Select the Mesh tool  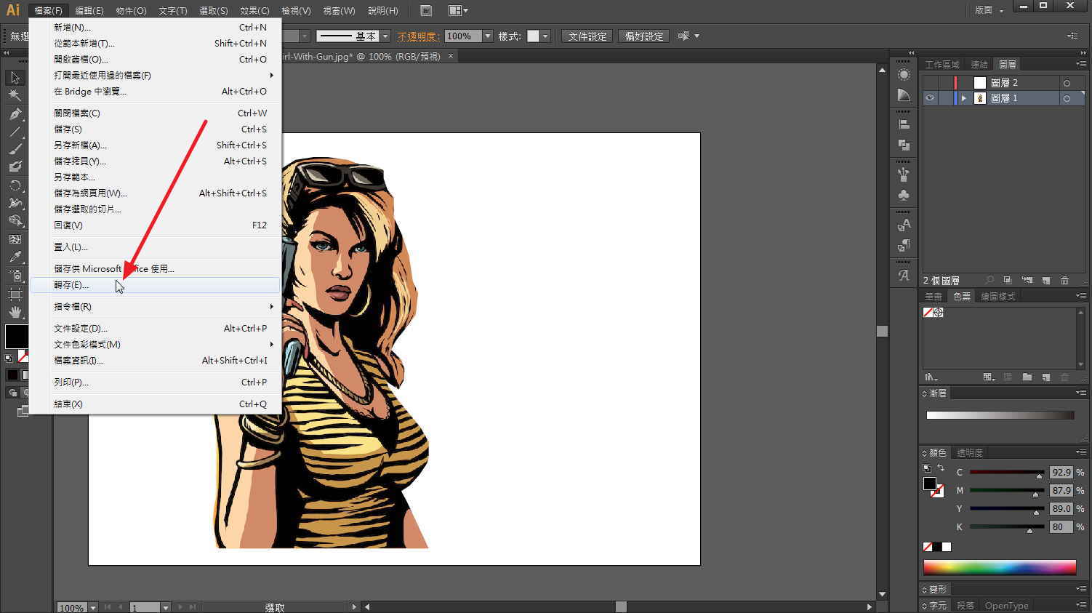tap(15, 239)
